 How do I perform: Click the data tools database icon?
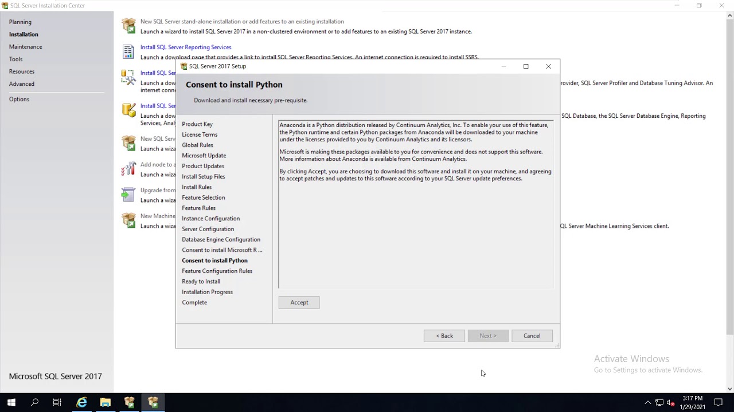pyautogui.click(x=128, y=110)
